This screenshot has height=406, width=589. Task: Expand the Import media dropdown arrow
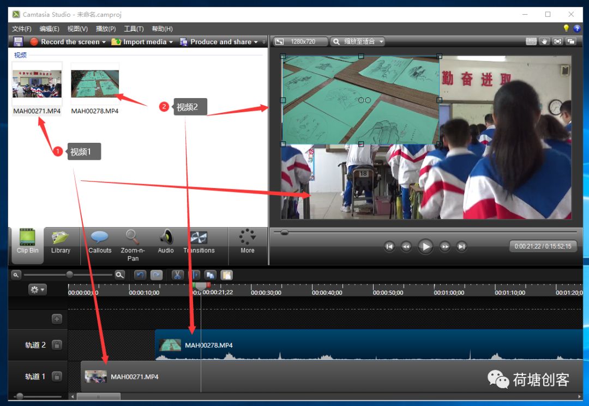coord(171,42)
